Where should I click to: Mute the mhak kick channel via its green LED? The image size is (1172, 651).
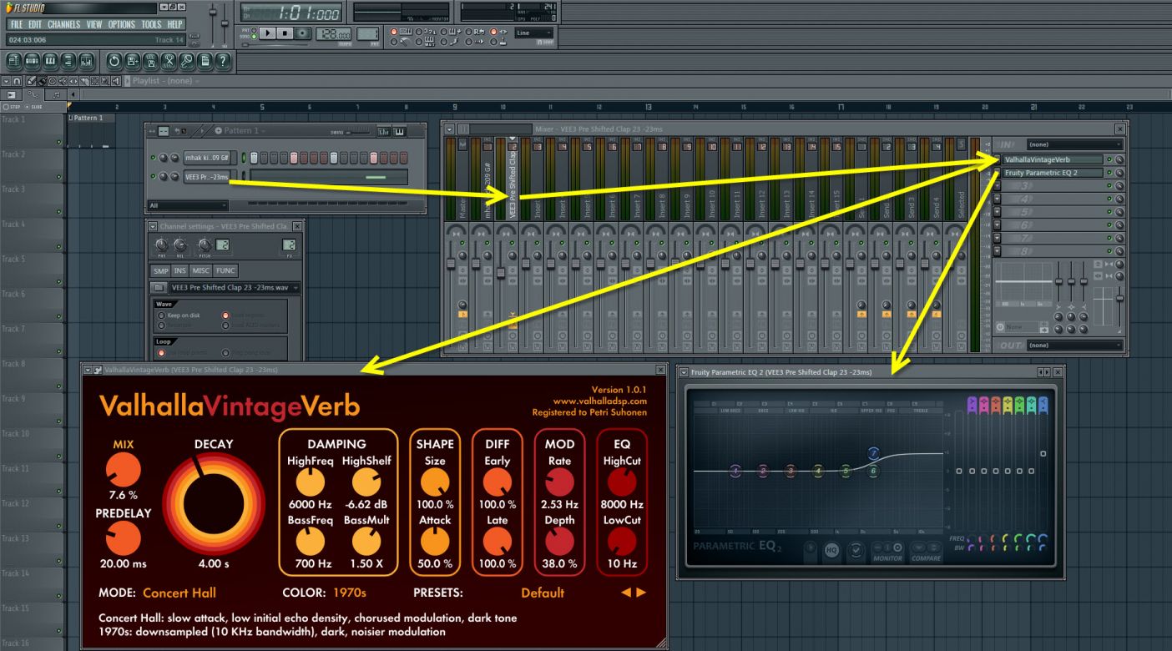[153, 158]
